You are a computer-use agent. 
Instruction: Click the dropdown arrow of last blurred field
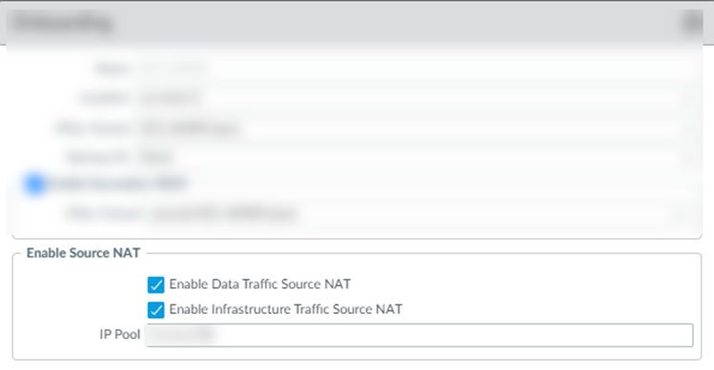click(678, 214)
